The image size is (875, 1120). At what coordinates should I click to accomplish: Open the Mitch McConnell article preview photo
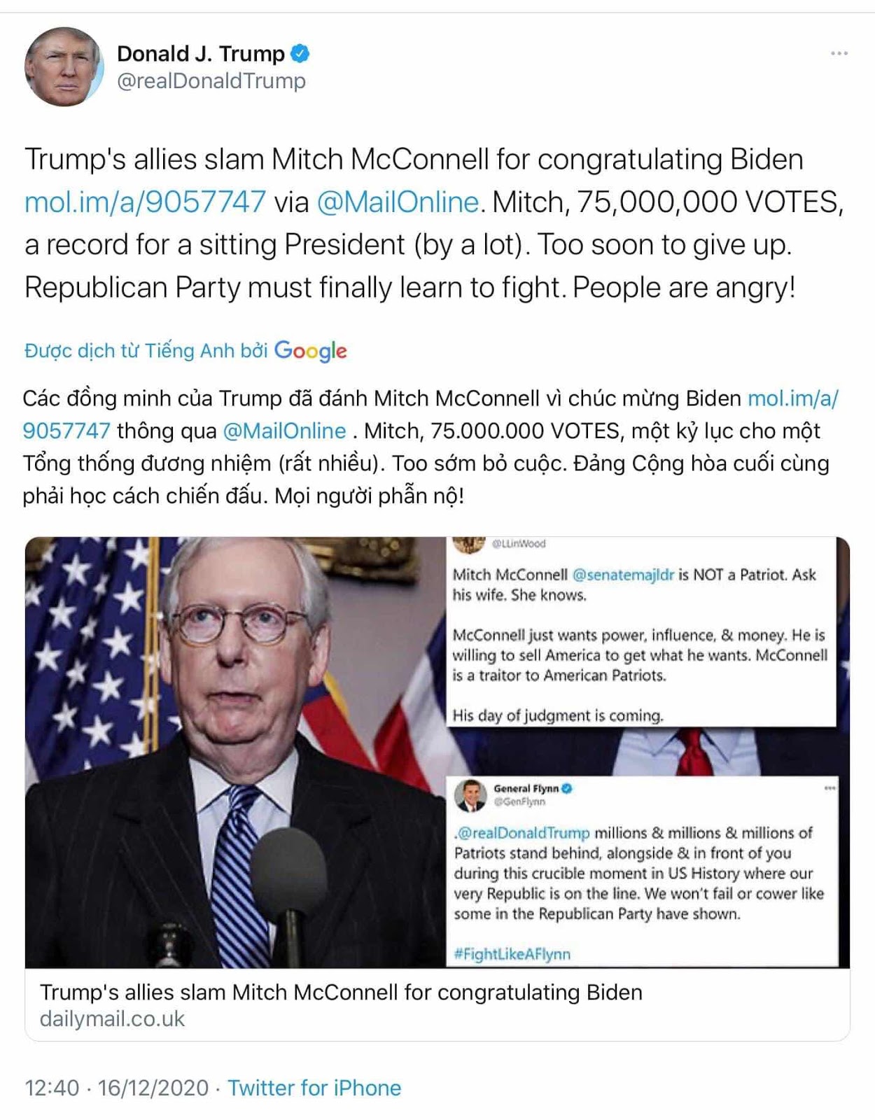(x=235, y=752)
